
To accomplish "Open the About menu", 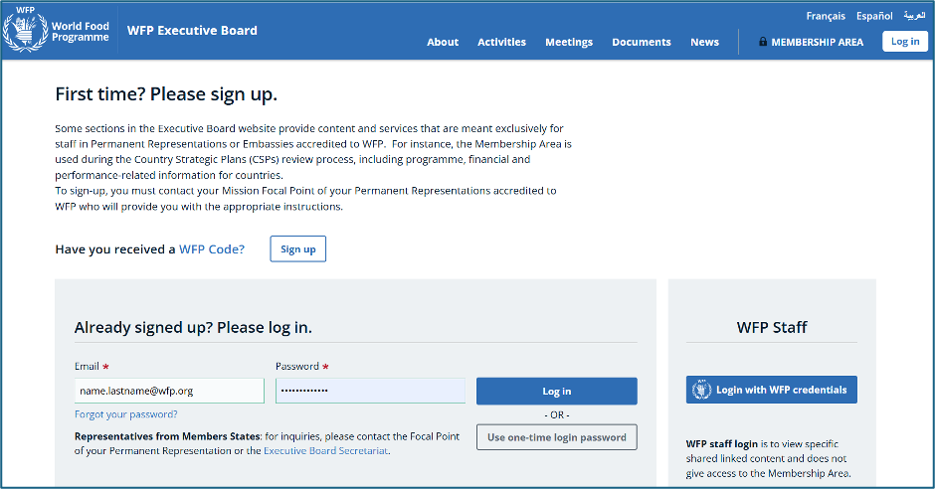I will [443, 43].
